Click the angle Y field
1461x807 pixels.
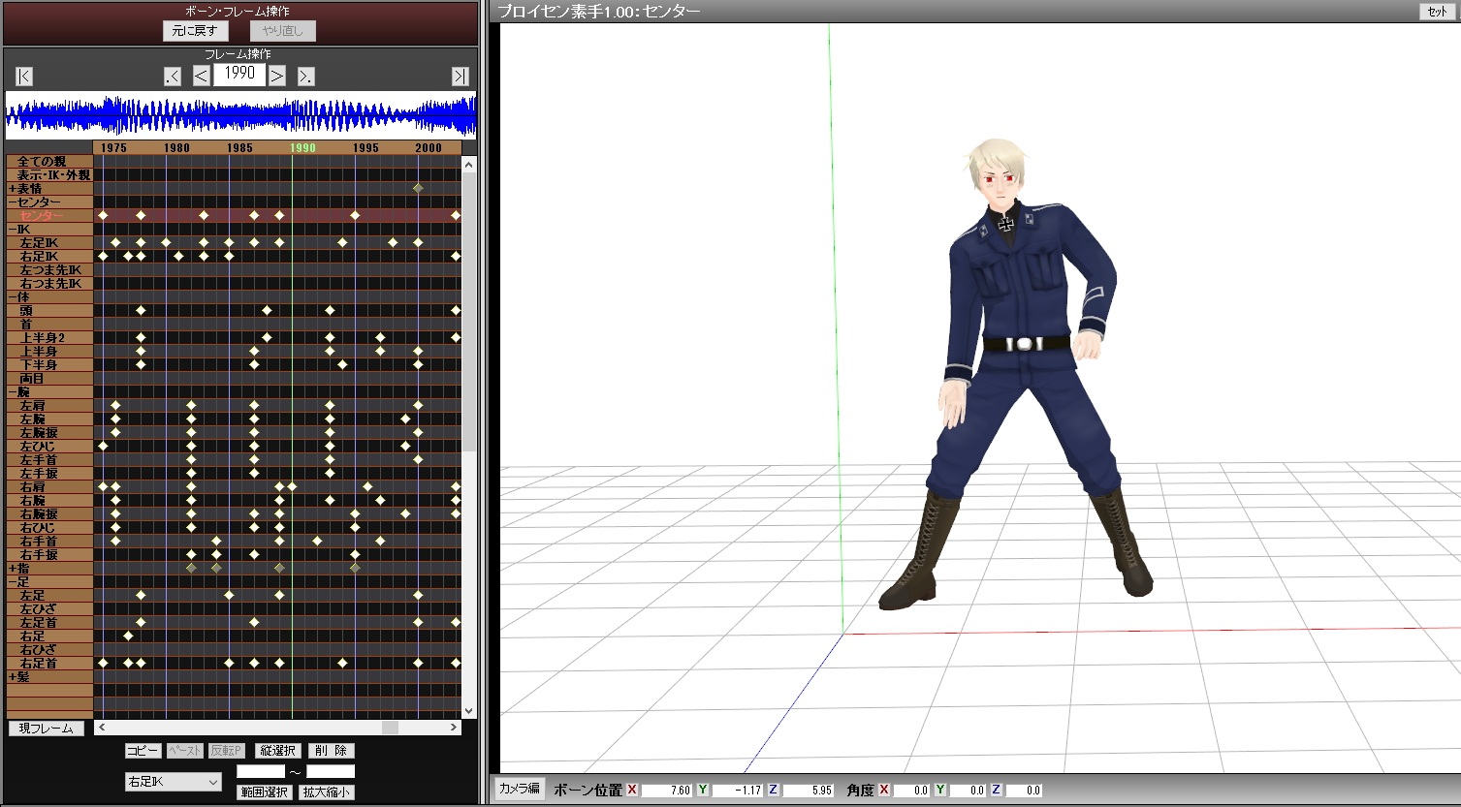968,791
